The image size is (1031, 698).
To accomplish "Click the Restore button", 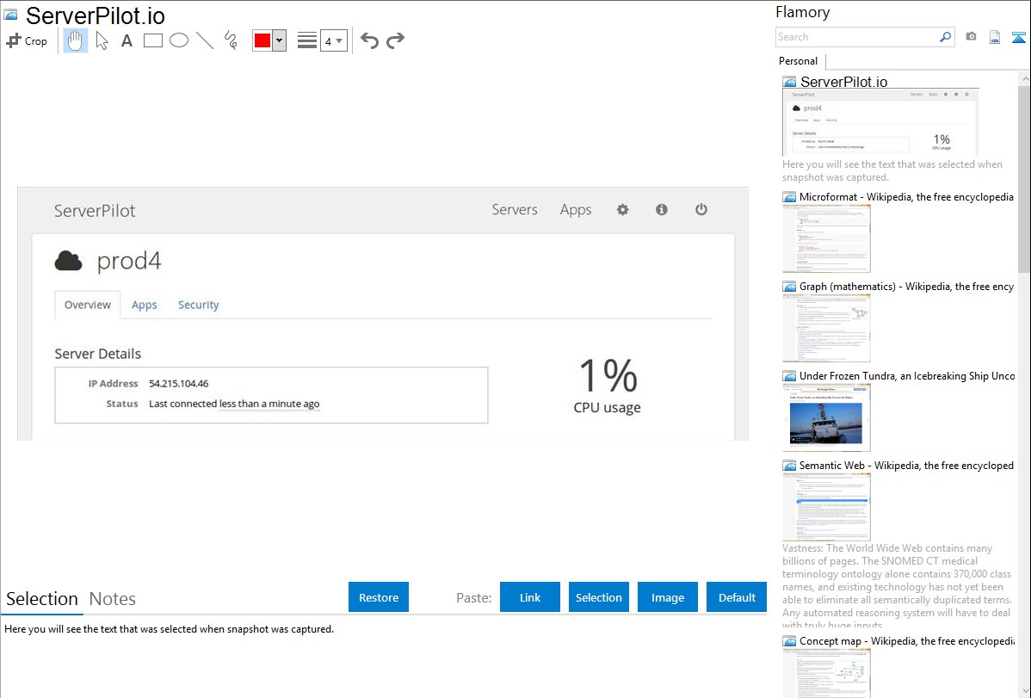I will point(379,596).
